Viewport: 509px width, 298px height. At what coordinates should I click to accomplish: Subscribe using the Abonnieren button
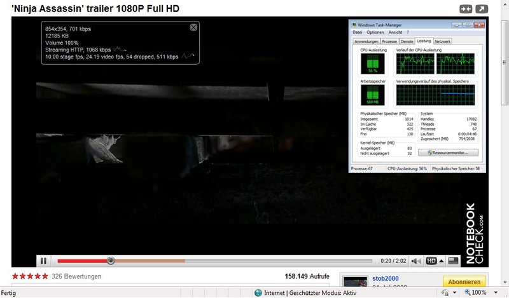(464, 281)
